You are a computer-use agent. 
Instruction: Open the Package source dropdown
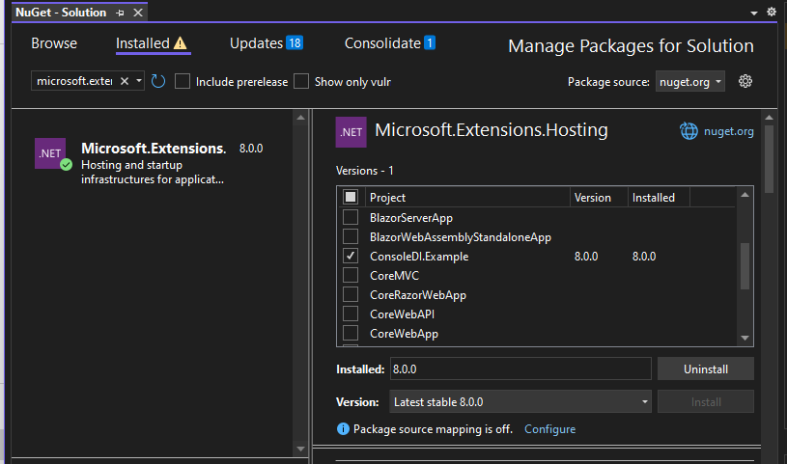(x=690, y=82)
